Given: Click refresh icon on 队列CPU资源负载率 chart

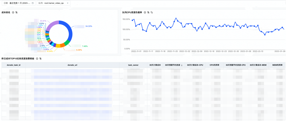Looking at the screenshot, I should point(152,12).
